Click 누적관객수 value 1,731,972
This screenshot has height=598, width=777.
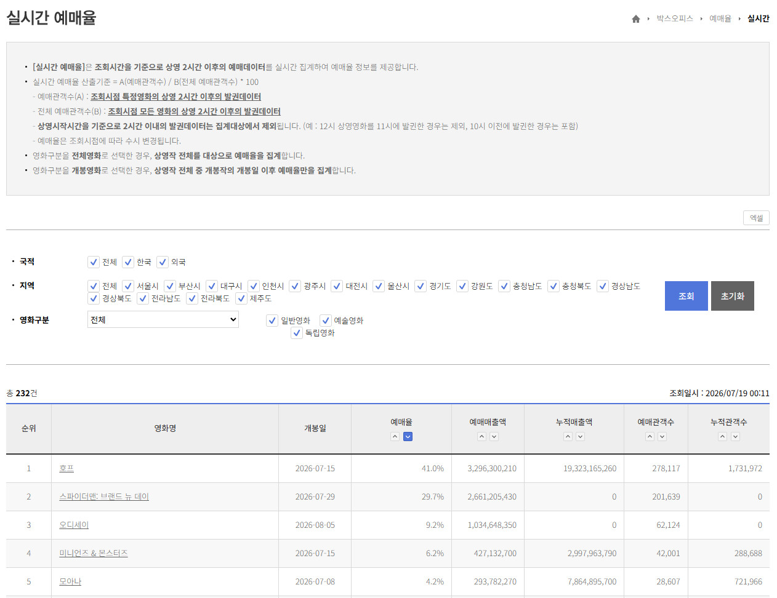(745, 469)
